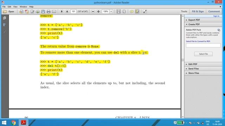Screen dimensions: 225x126
Task: Click the cloud upload icon
Action: pos(38,12)
